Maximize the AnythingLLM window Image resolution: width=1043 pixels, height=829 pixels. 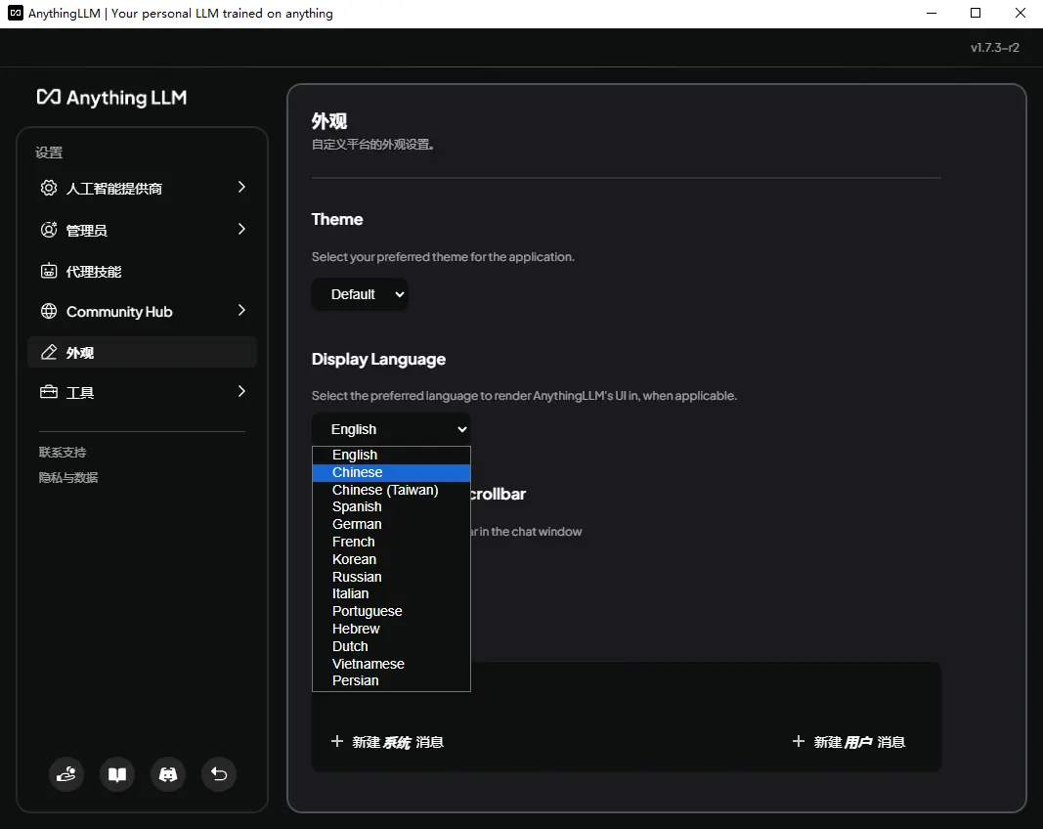pyautogui.click(x=976, y=14)
